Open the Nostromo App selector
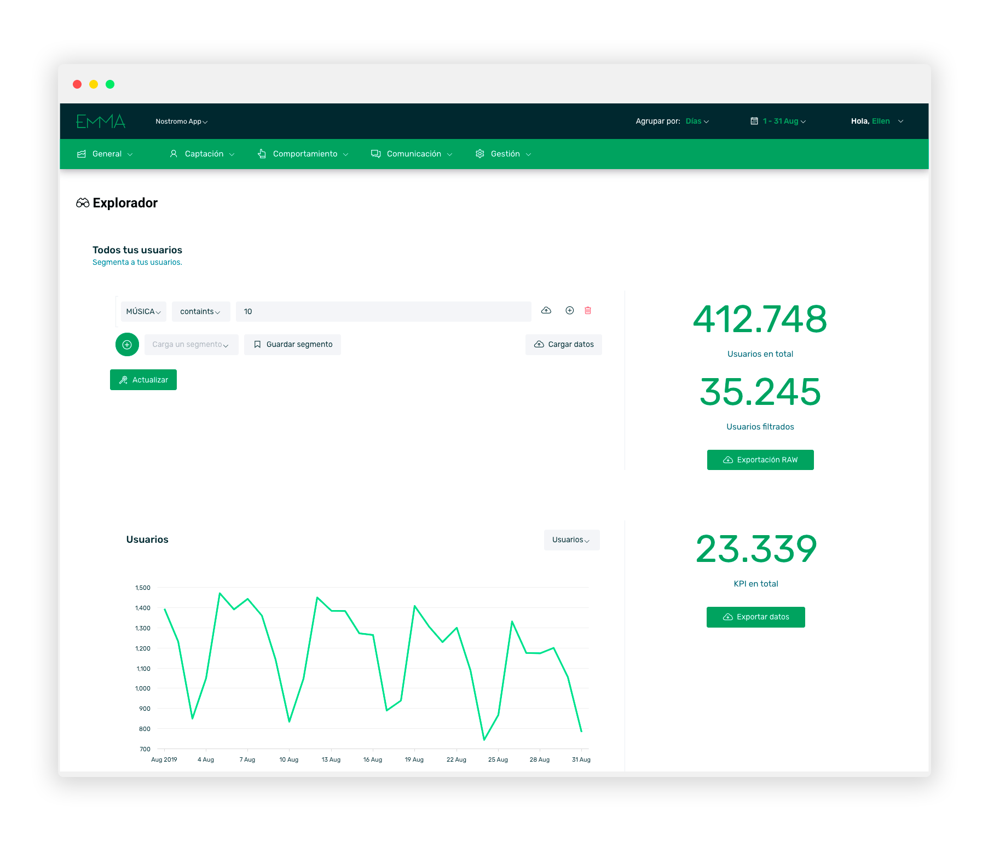988x841 pixels. coord(181,121)
